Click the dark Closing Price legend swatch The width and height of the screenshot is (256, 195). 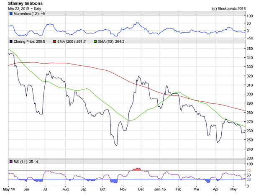(x=11, y=42)
